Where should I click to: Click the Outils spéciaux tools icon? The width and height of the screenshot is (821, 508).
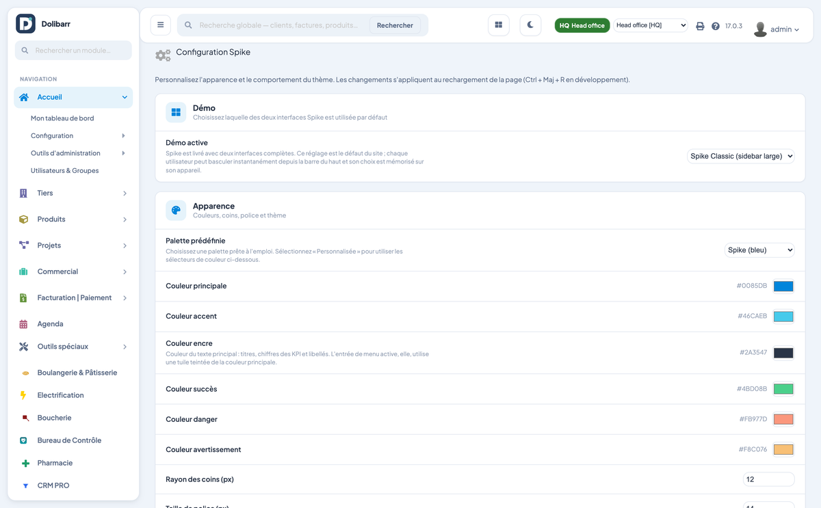(x=23, y=347)
